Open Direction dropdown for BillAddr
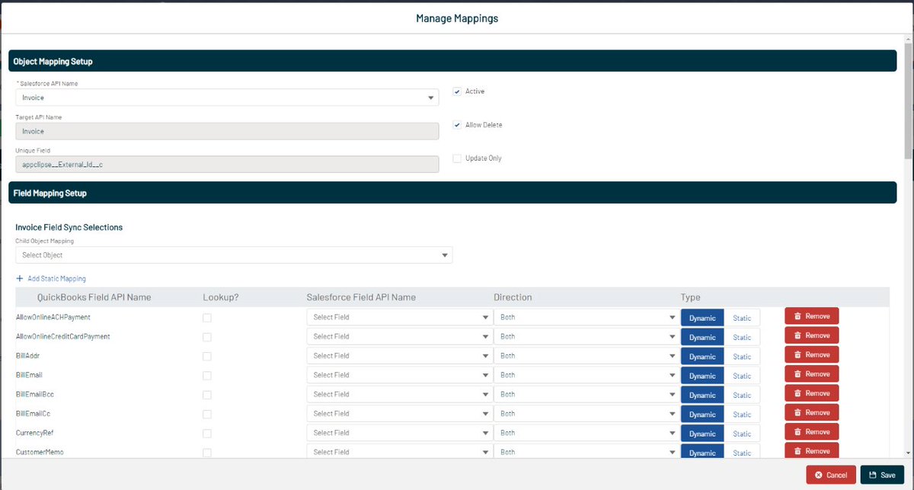The width and height of the screenshot is (914, 490). [586, 356]
